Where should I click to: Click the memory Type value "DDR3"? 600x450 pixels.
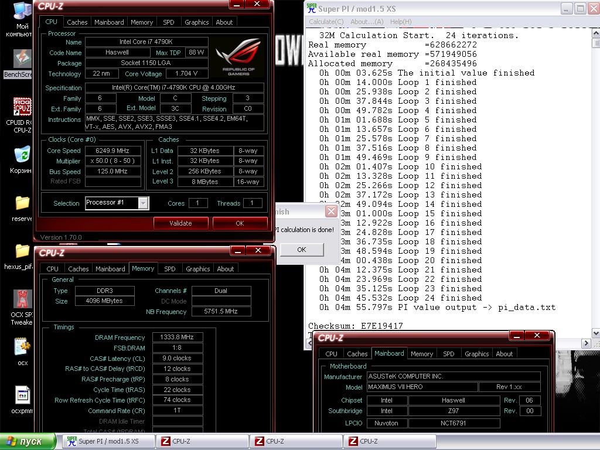click(105, 291)
